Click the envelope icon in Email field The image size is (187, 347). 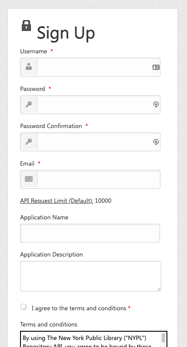click(29, 179)
